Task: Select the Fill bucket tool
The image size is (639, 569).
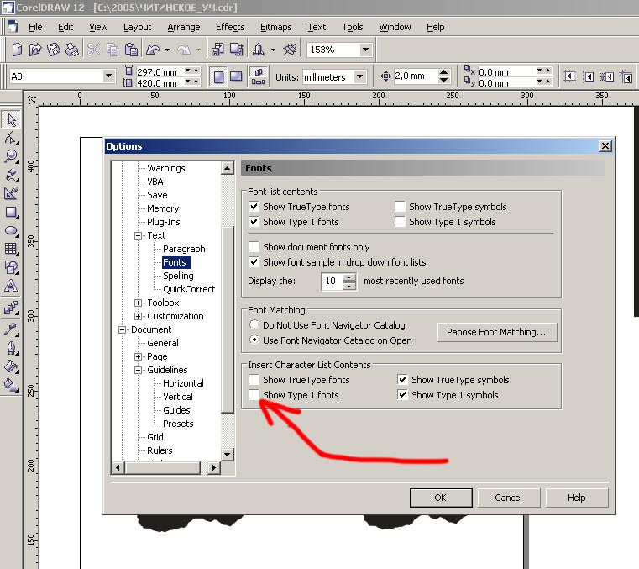Action: [x=11, y=366]
